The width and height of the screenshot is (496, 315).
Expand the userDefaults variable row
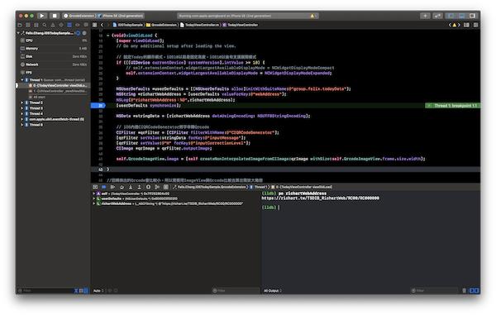[94, 198]
